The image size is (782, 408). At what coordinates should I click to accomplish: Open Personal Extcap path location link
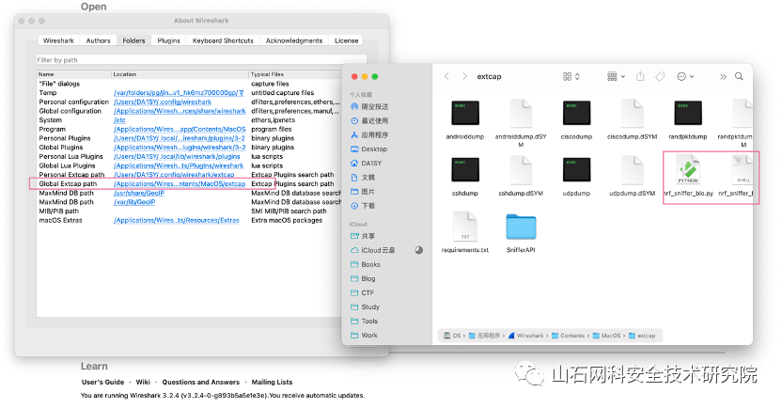(174, 175)
